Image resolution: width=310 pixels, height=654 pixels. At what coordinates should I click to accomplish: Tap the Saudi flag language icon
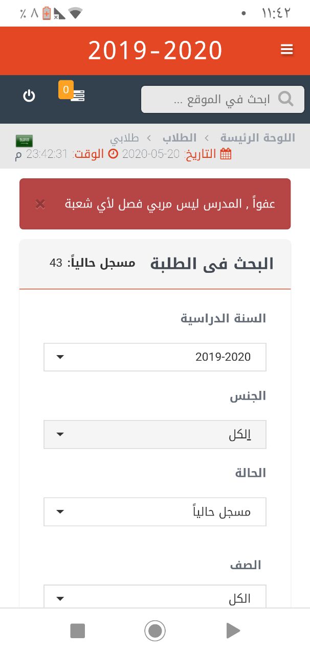[24, 141]
